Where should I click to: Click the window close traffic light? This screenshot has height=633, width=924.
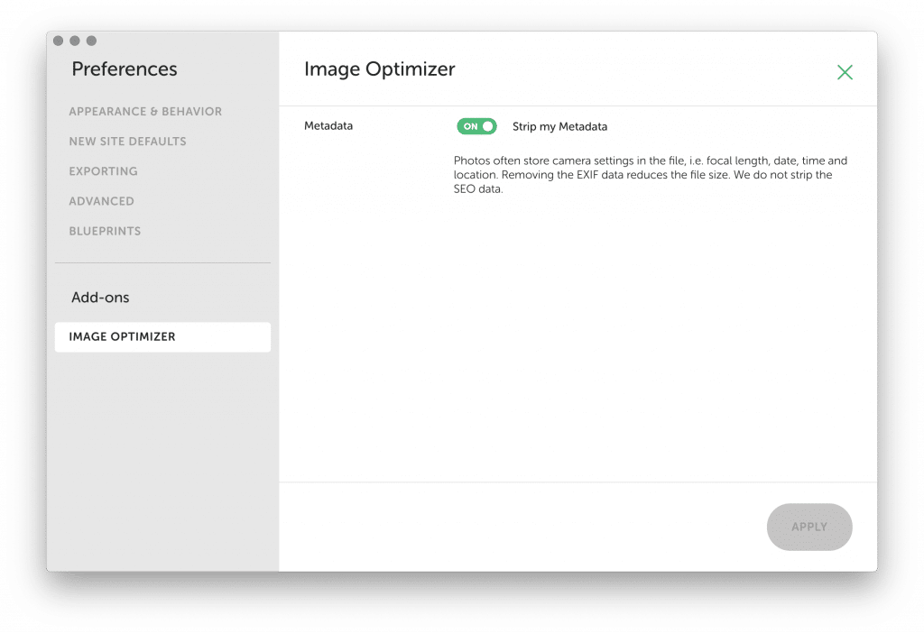point(59,41)
